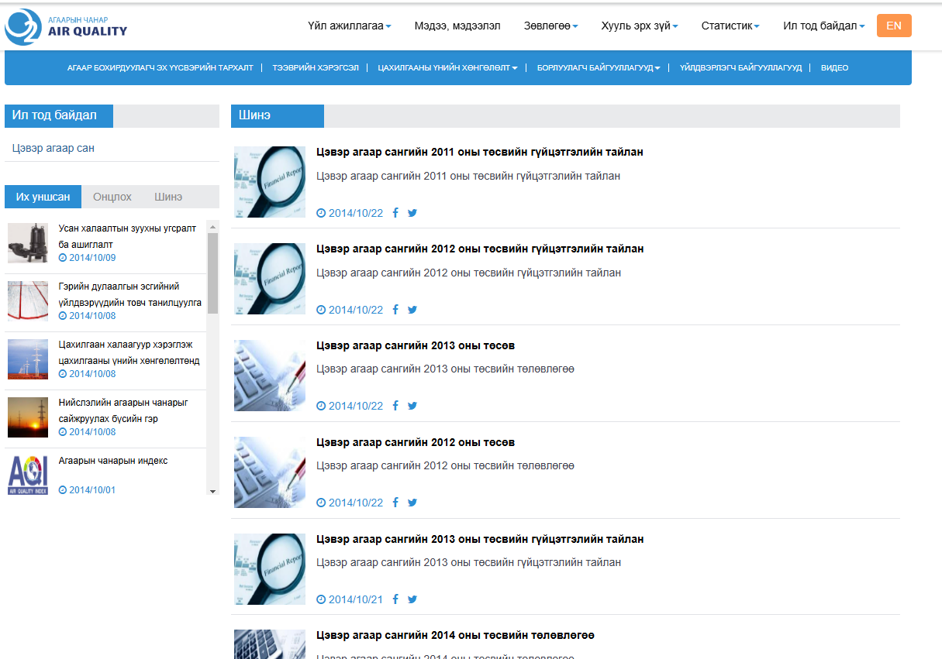Expand Цахилгааны үнийн хөнгөлөлт submenu
Image resolution: width=942 pixels, height=659 pixels.
click(x=447, y=68)
